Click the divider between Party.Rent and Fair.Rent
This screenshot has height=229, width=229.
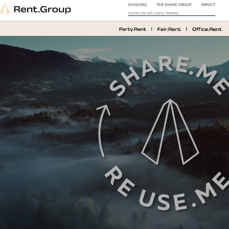pos(152,29)
